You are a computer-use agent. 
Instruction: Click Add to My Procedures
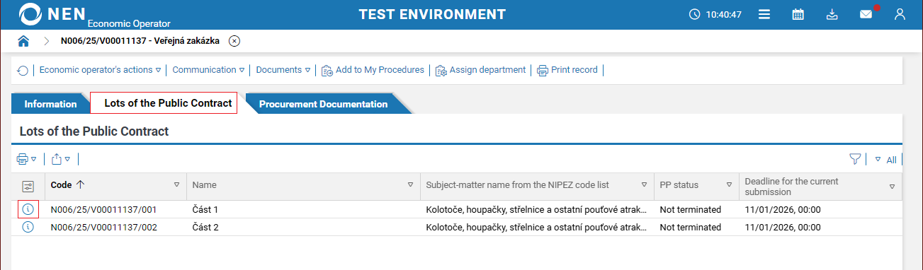(373, 70)
